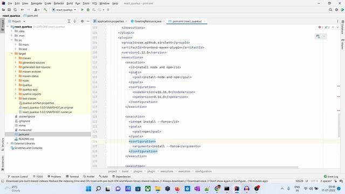The width and height of the screenshot is (345, 194).
Task: Run the react_quarkus configuration
Action: 82,10
